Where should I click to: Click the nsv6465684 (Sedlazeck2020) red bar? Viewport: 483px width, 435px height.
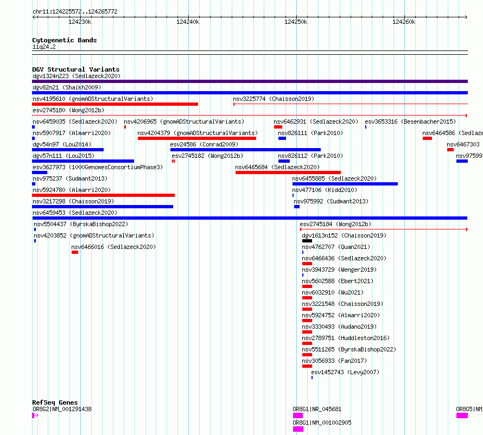[x=288, y=172]
